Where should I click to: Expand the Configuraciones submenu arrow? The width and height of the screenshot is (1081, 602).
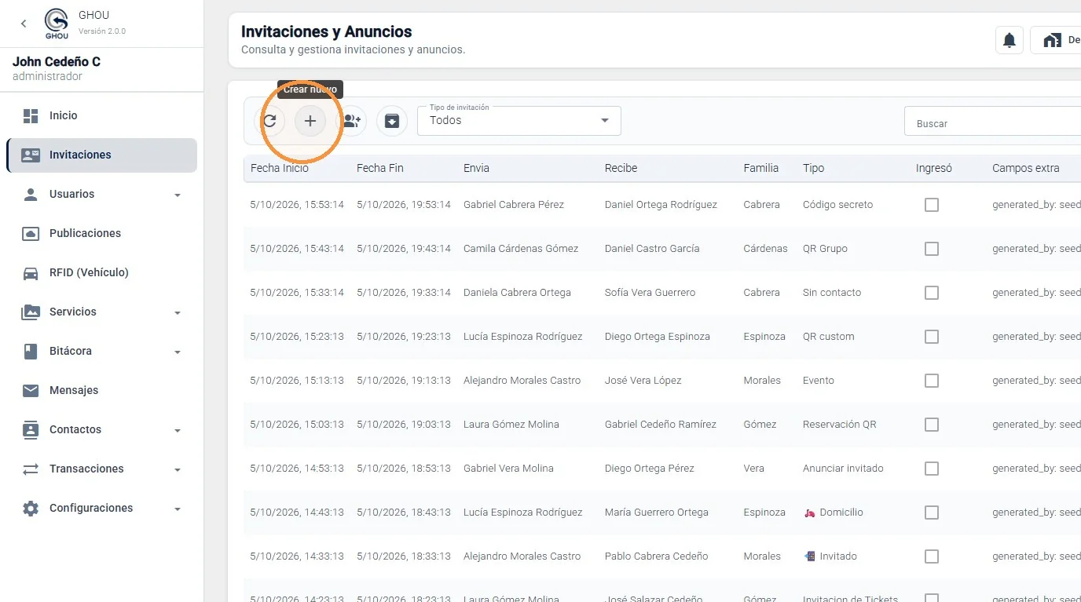178,509
